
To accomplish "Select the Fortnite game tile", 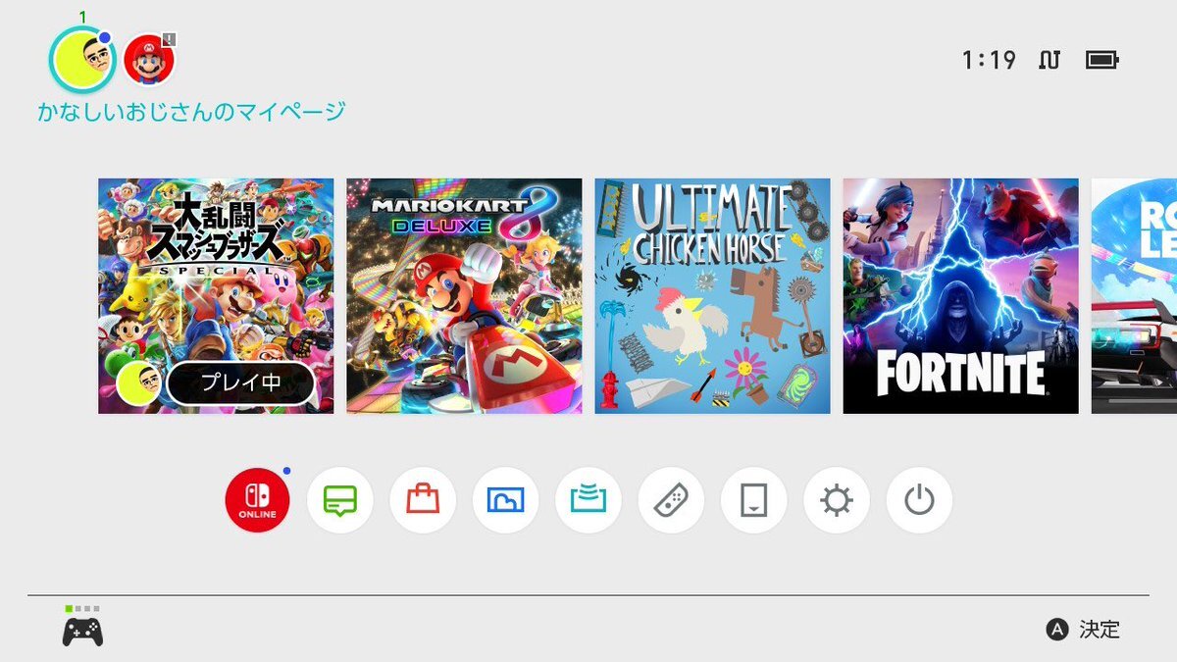I will coord(961,296).
